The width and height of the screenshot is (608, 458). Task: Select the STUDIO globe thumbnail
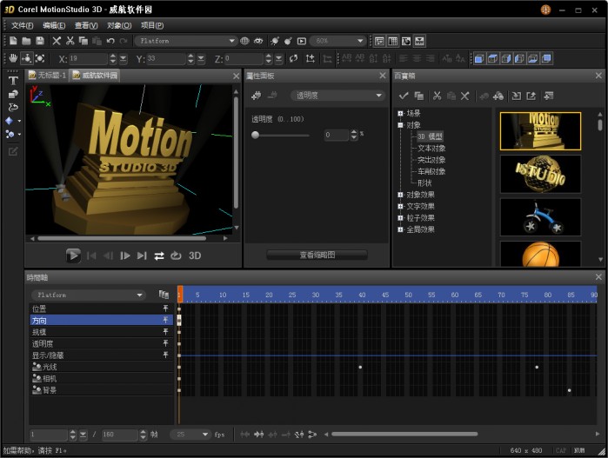540,174
